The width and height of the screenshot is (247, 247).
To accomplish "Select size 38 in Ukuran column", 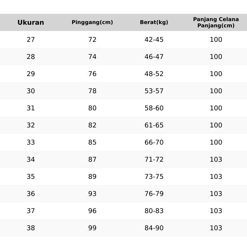I will coord(31,228).
